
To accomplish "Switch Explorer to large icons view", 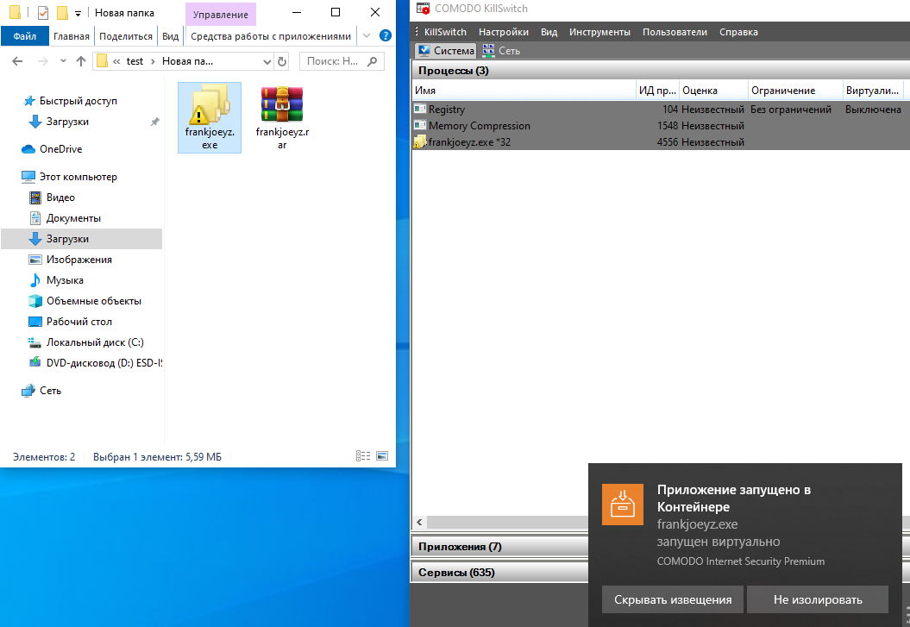I will point(382,456).
